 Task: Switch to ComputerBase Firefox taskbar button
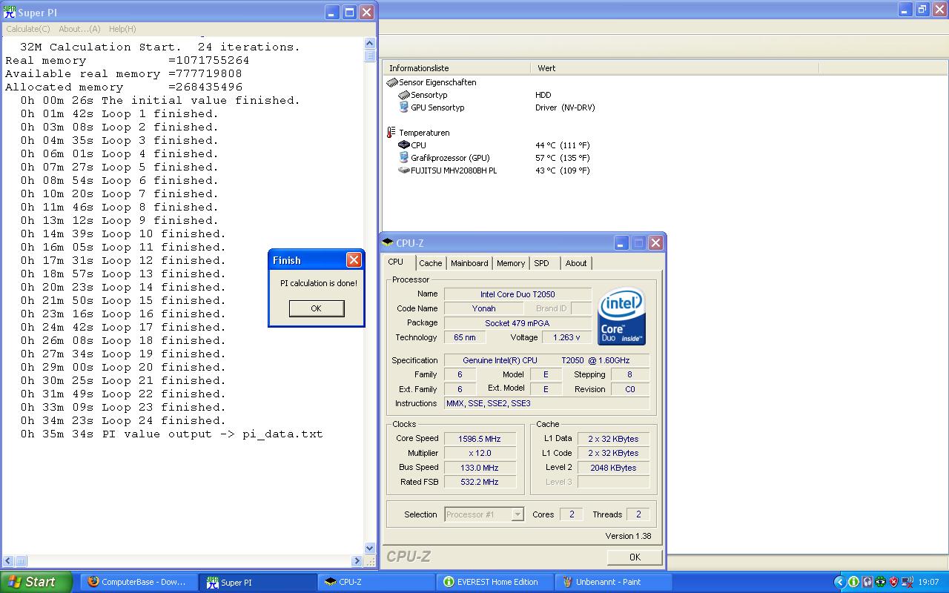pos(138,582)
